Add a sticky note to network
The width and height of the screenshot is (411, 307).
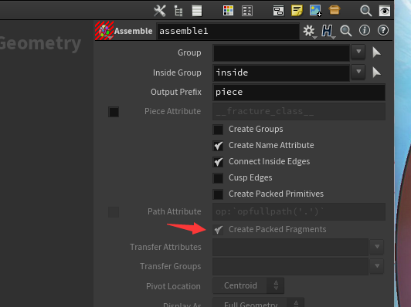point(297,11)
